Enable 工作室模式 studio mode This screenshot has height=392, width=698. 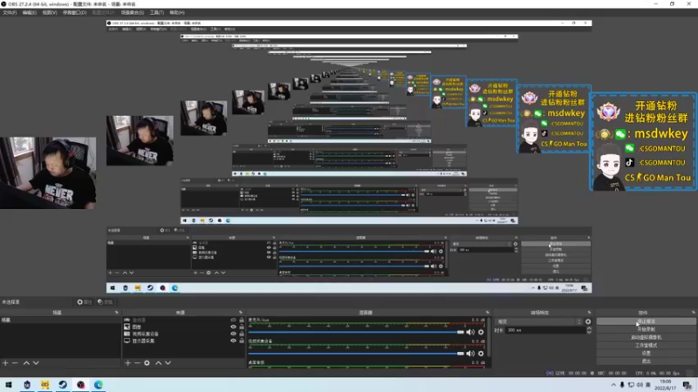[x=646, y=345]
